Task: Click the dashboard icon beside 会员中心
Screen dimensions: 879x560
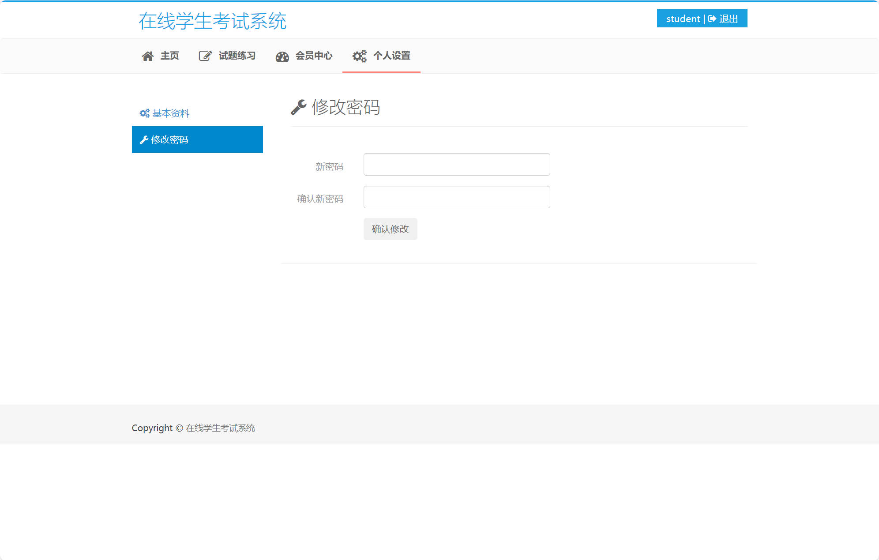Action: pyautogui.click(x=282, y=56)
